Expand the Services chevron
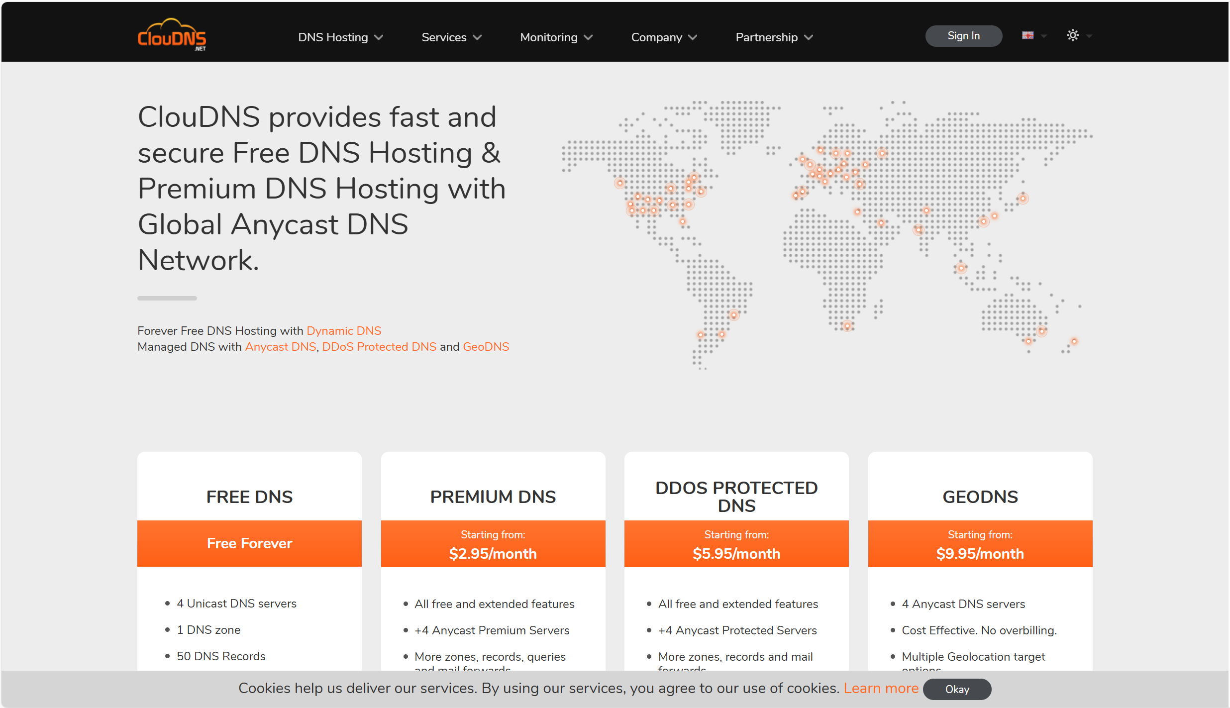1230x708 pixels. (477, 37)
